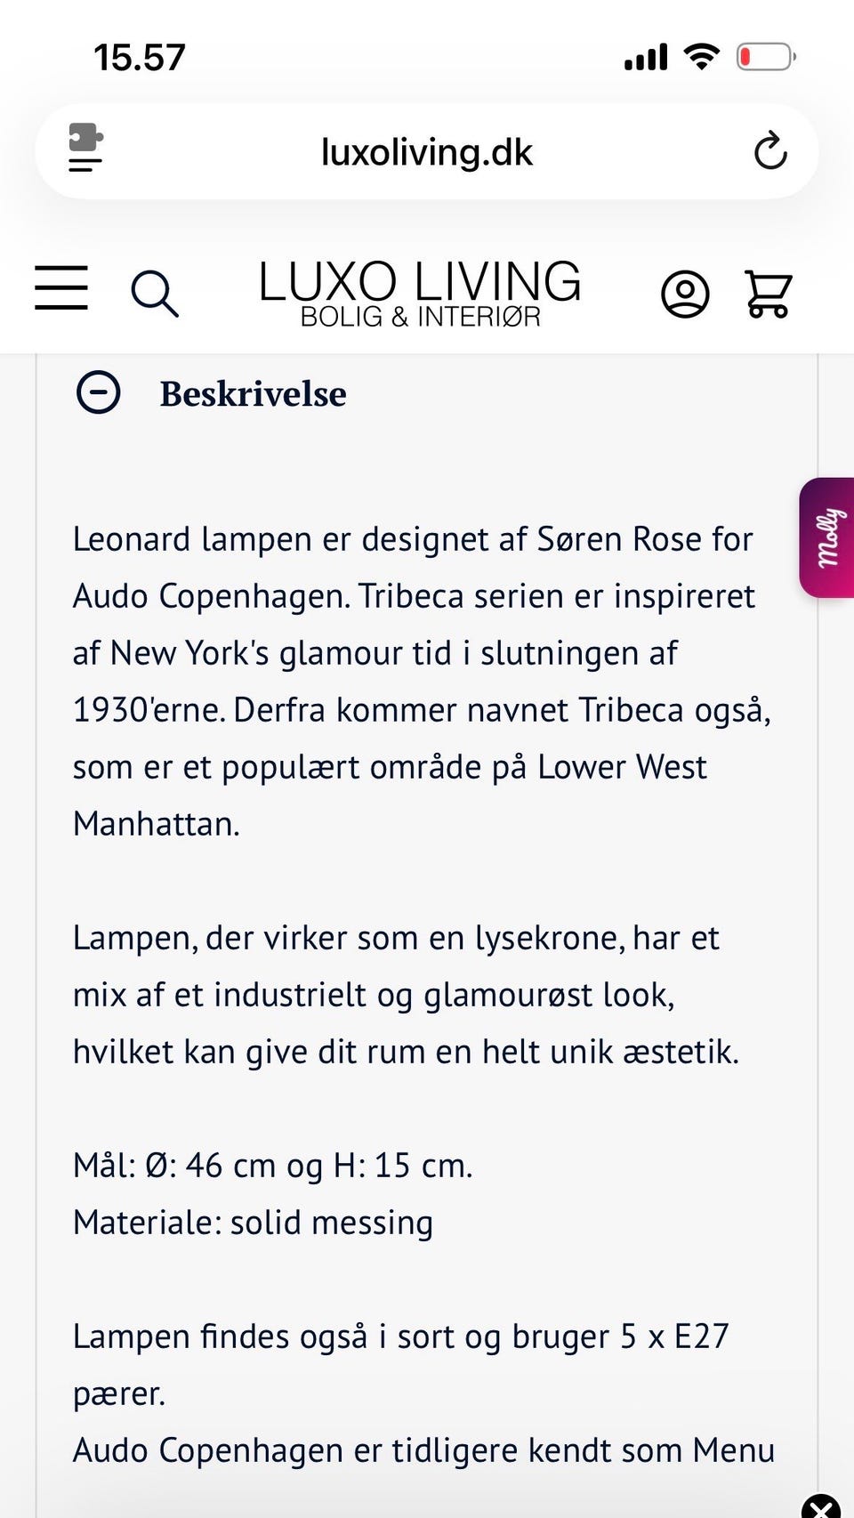Tap the Leonard lampen description paragraph

418,682
